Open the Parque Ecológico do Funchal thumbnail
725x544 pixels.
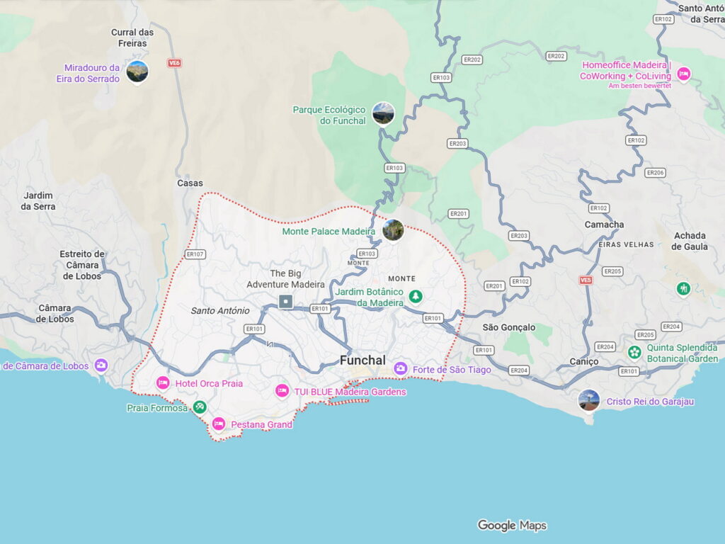click(384, 113)
